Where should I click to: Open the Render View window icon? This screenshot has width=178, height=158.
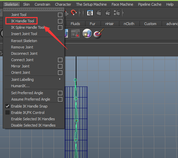point(90,13)
